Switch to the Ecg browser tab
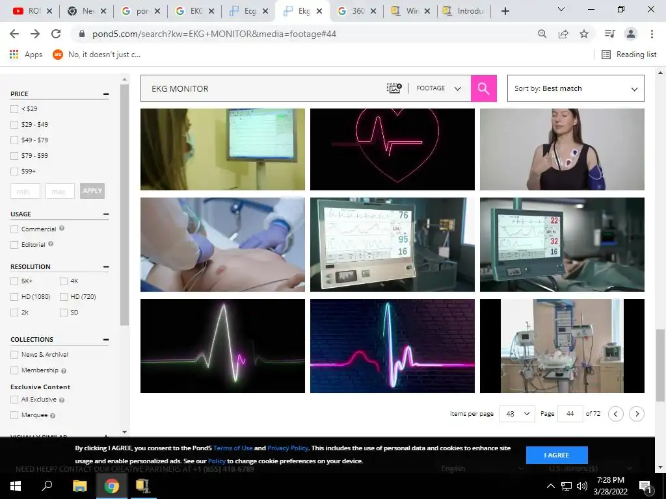 (248, 11)
